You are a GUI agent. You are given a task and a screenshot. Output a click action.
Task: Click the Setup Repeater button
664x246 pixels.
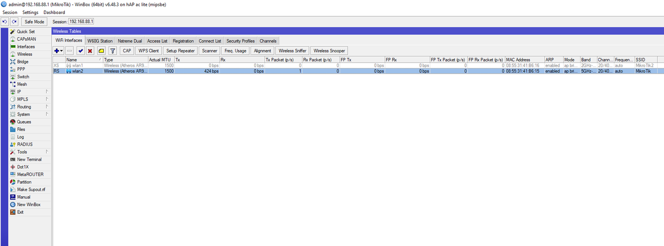tap(180, 51)
